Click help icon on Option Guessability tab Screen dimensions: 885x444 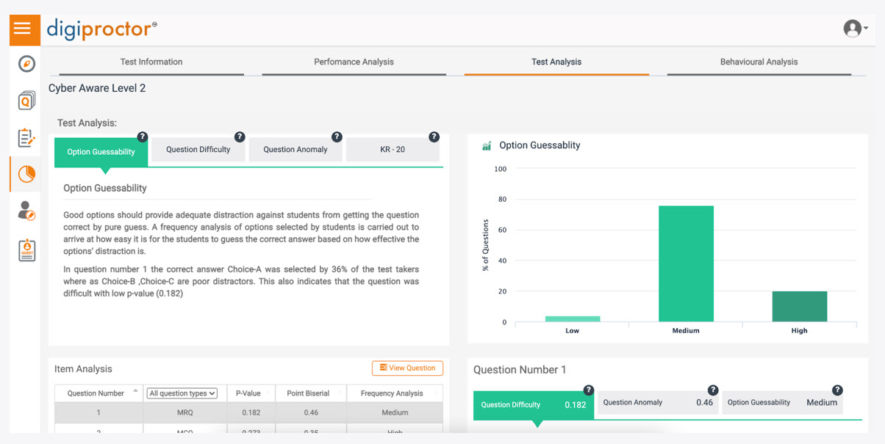point(143,137)
